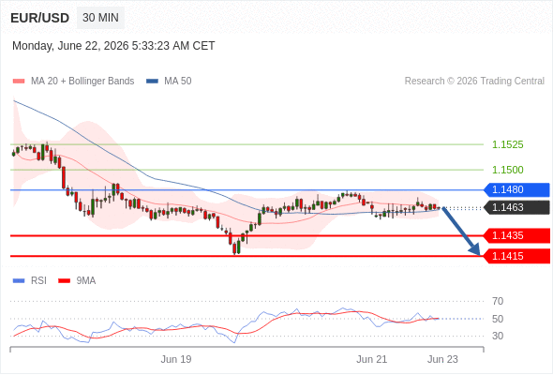Toggle the RSI legend entry
The image size is (553, 375).
[30, 281]
